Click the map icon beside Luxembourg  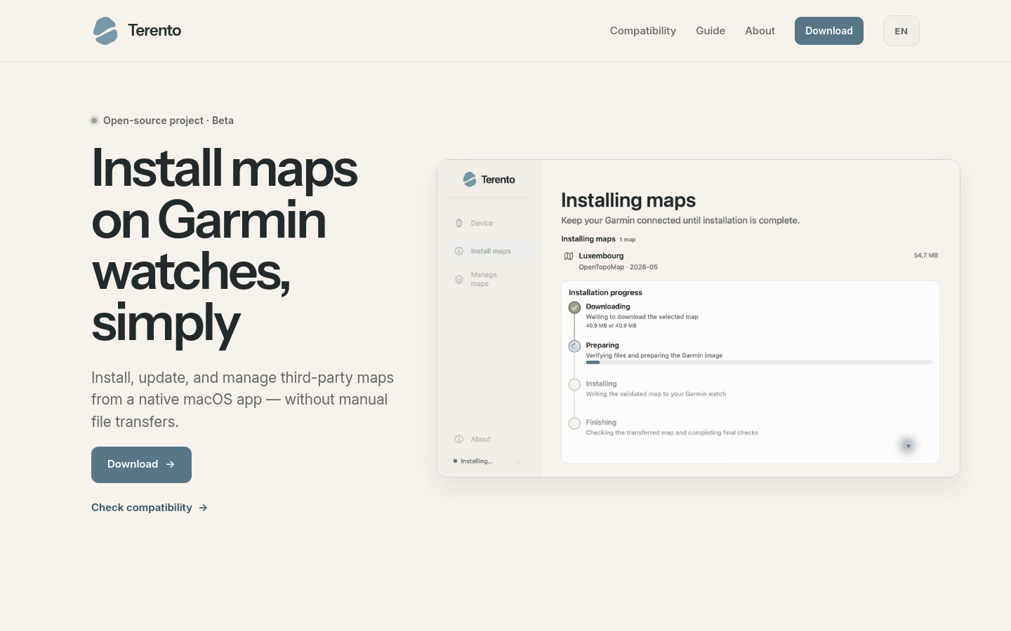(x=569, y=256)
